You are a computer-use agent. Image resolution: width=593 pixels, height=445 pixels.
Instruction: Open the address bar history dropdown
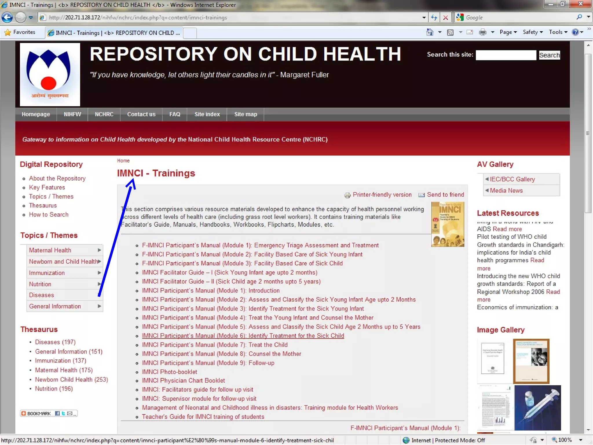(x=424, y=17)
